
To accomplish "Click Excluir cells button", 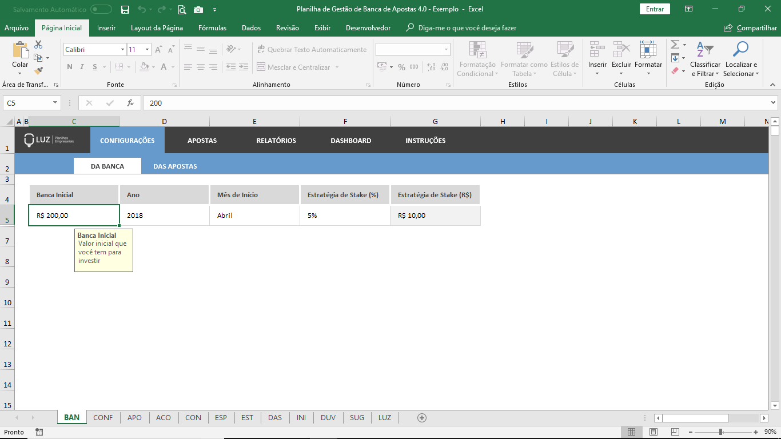I will (621, 59).
